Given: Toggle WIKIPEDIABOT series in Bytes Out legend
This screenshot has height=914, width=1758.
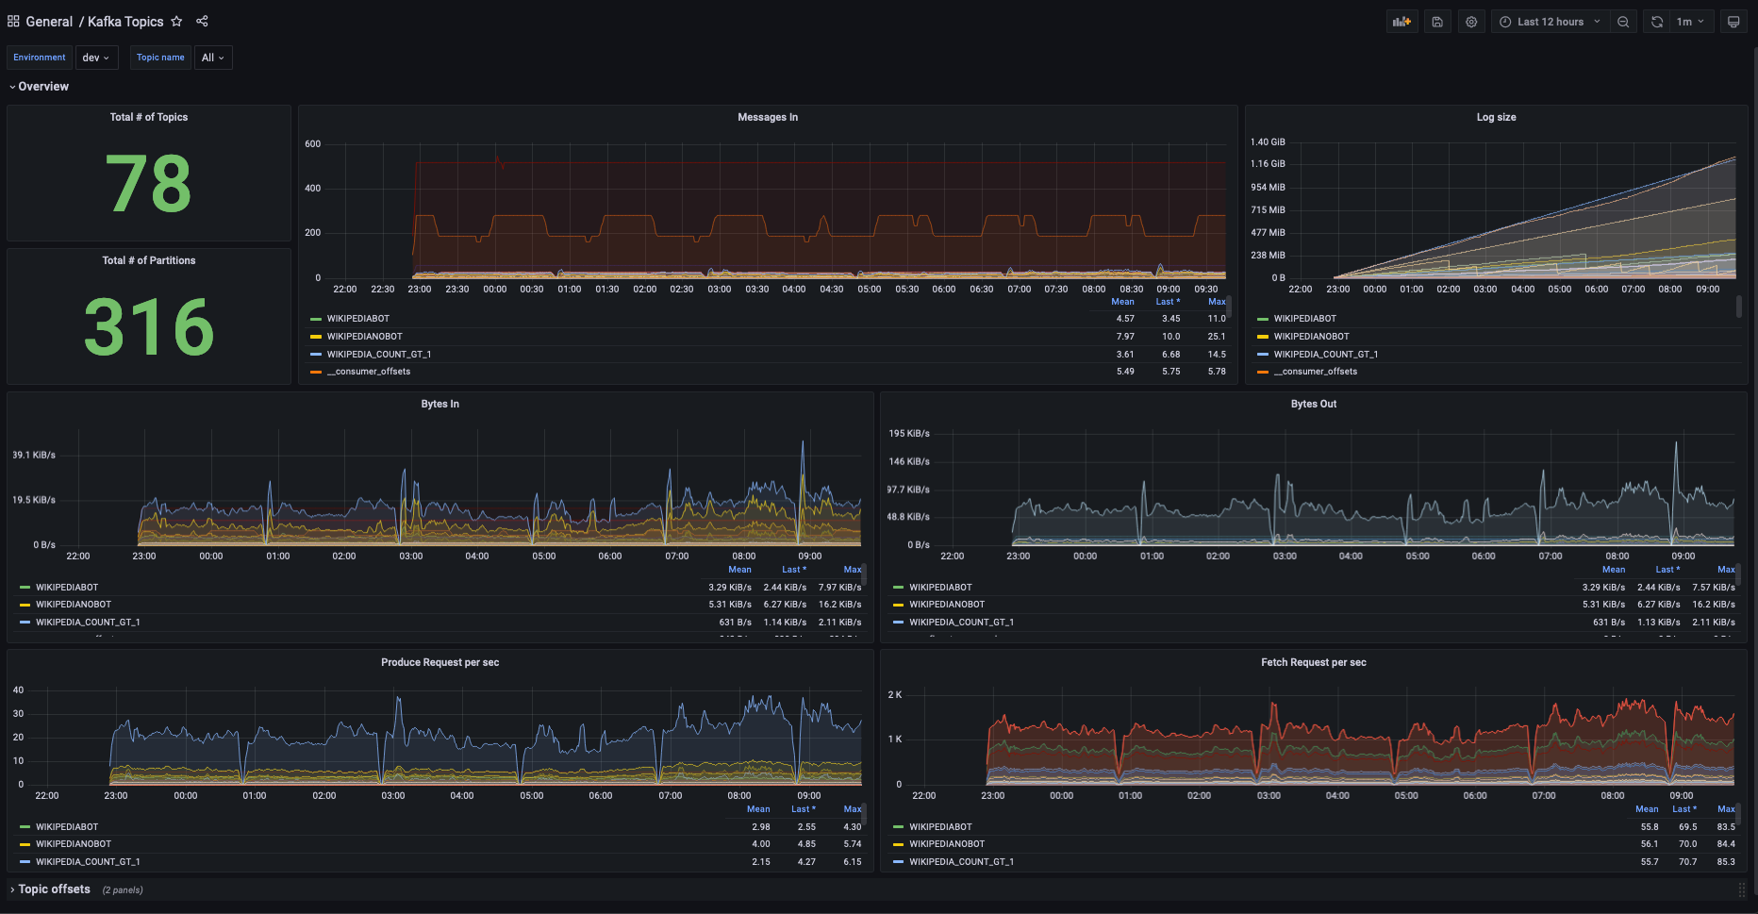Looking at the screenshot, I should pyautogui.click(x=940, y=588).
